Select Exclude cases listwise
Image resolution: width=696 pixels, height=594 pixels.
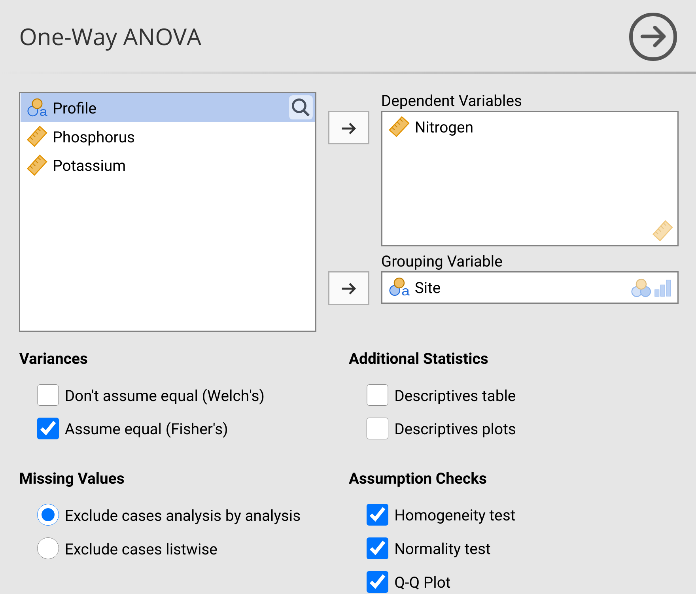point(48,549)
